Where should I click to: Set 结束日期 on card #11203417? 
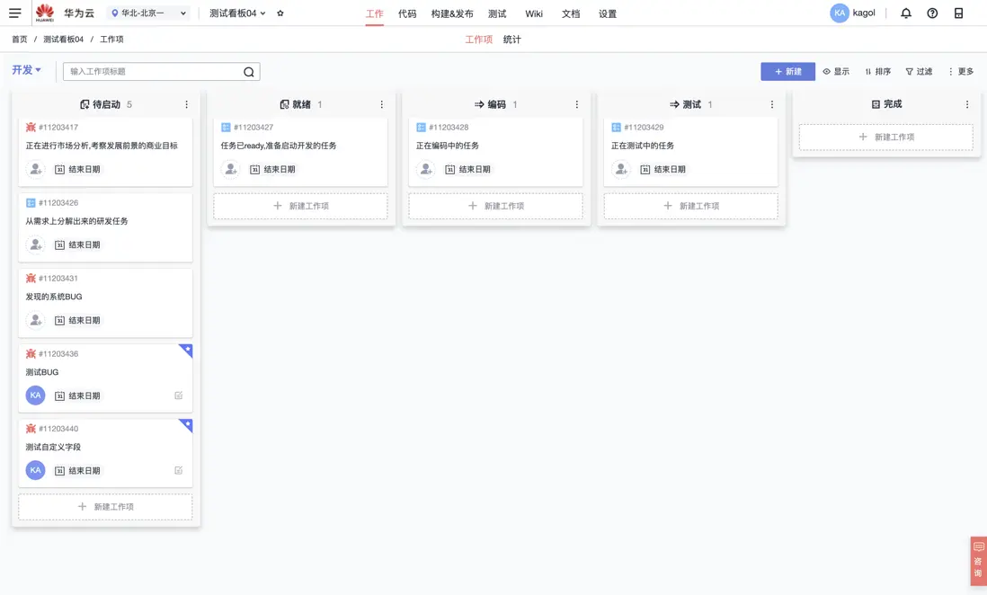pos(77,169)
